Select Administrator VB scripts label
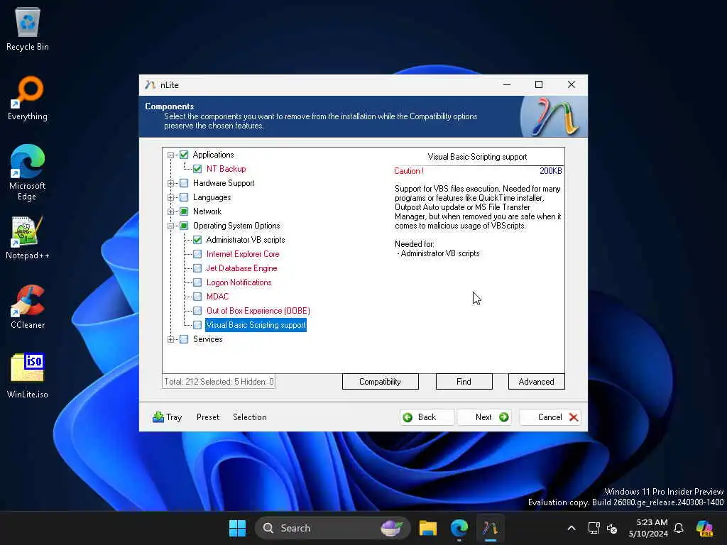This screenshot has width=727, height=545. click(245, 240)
